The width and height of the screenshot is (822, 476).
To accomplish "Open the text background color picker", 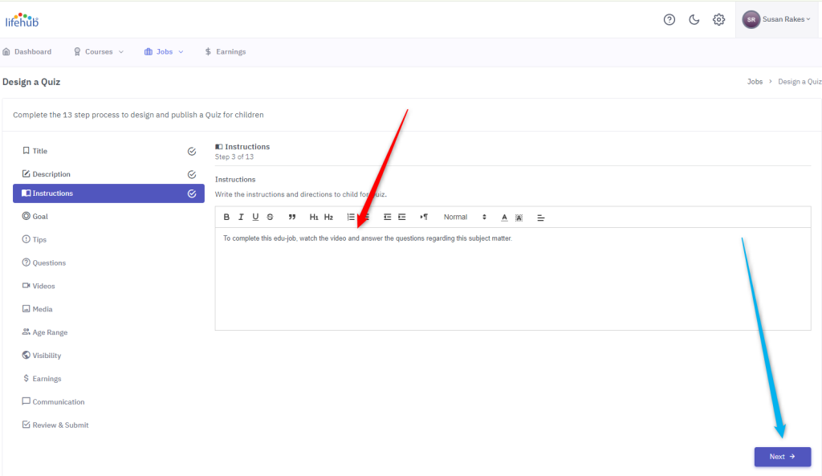I will 519,218.
